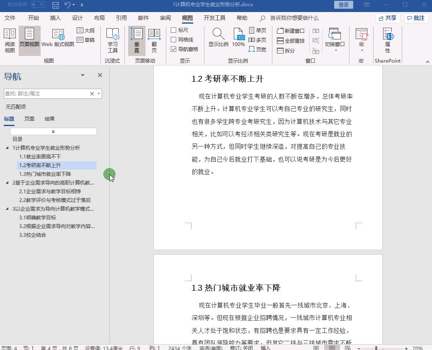
Task: Open the 显示比例 zoom dialog
Action: pyautogui.click(x=218, y=40)
